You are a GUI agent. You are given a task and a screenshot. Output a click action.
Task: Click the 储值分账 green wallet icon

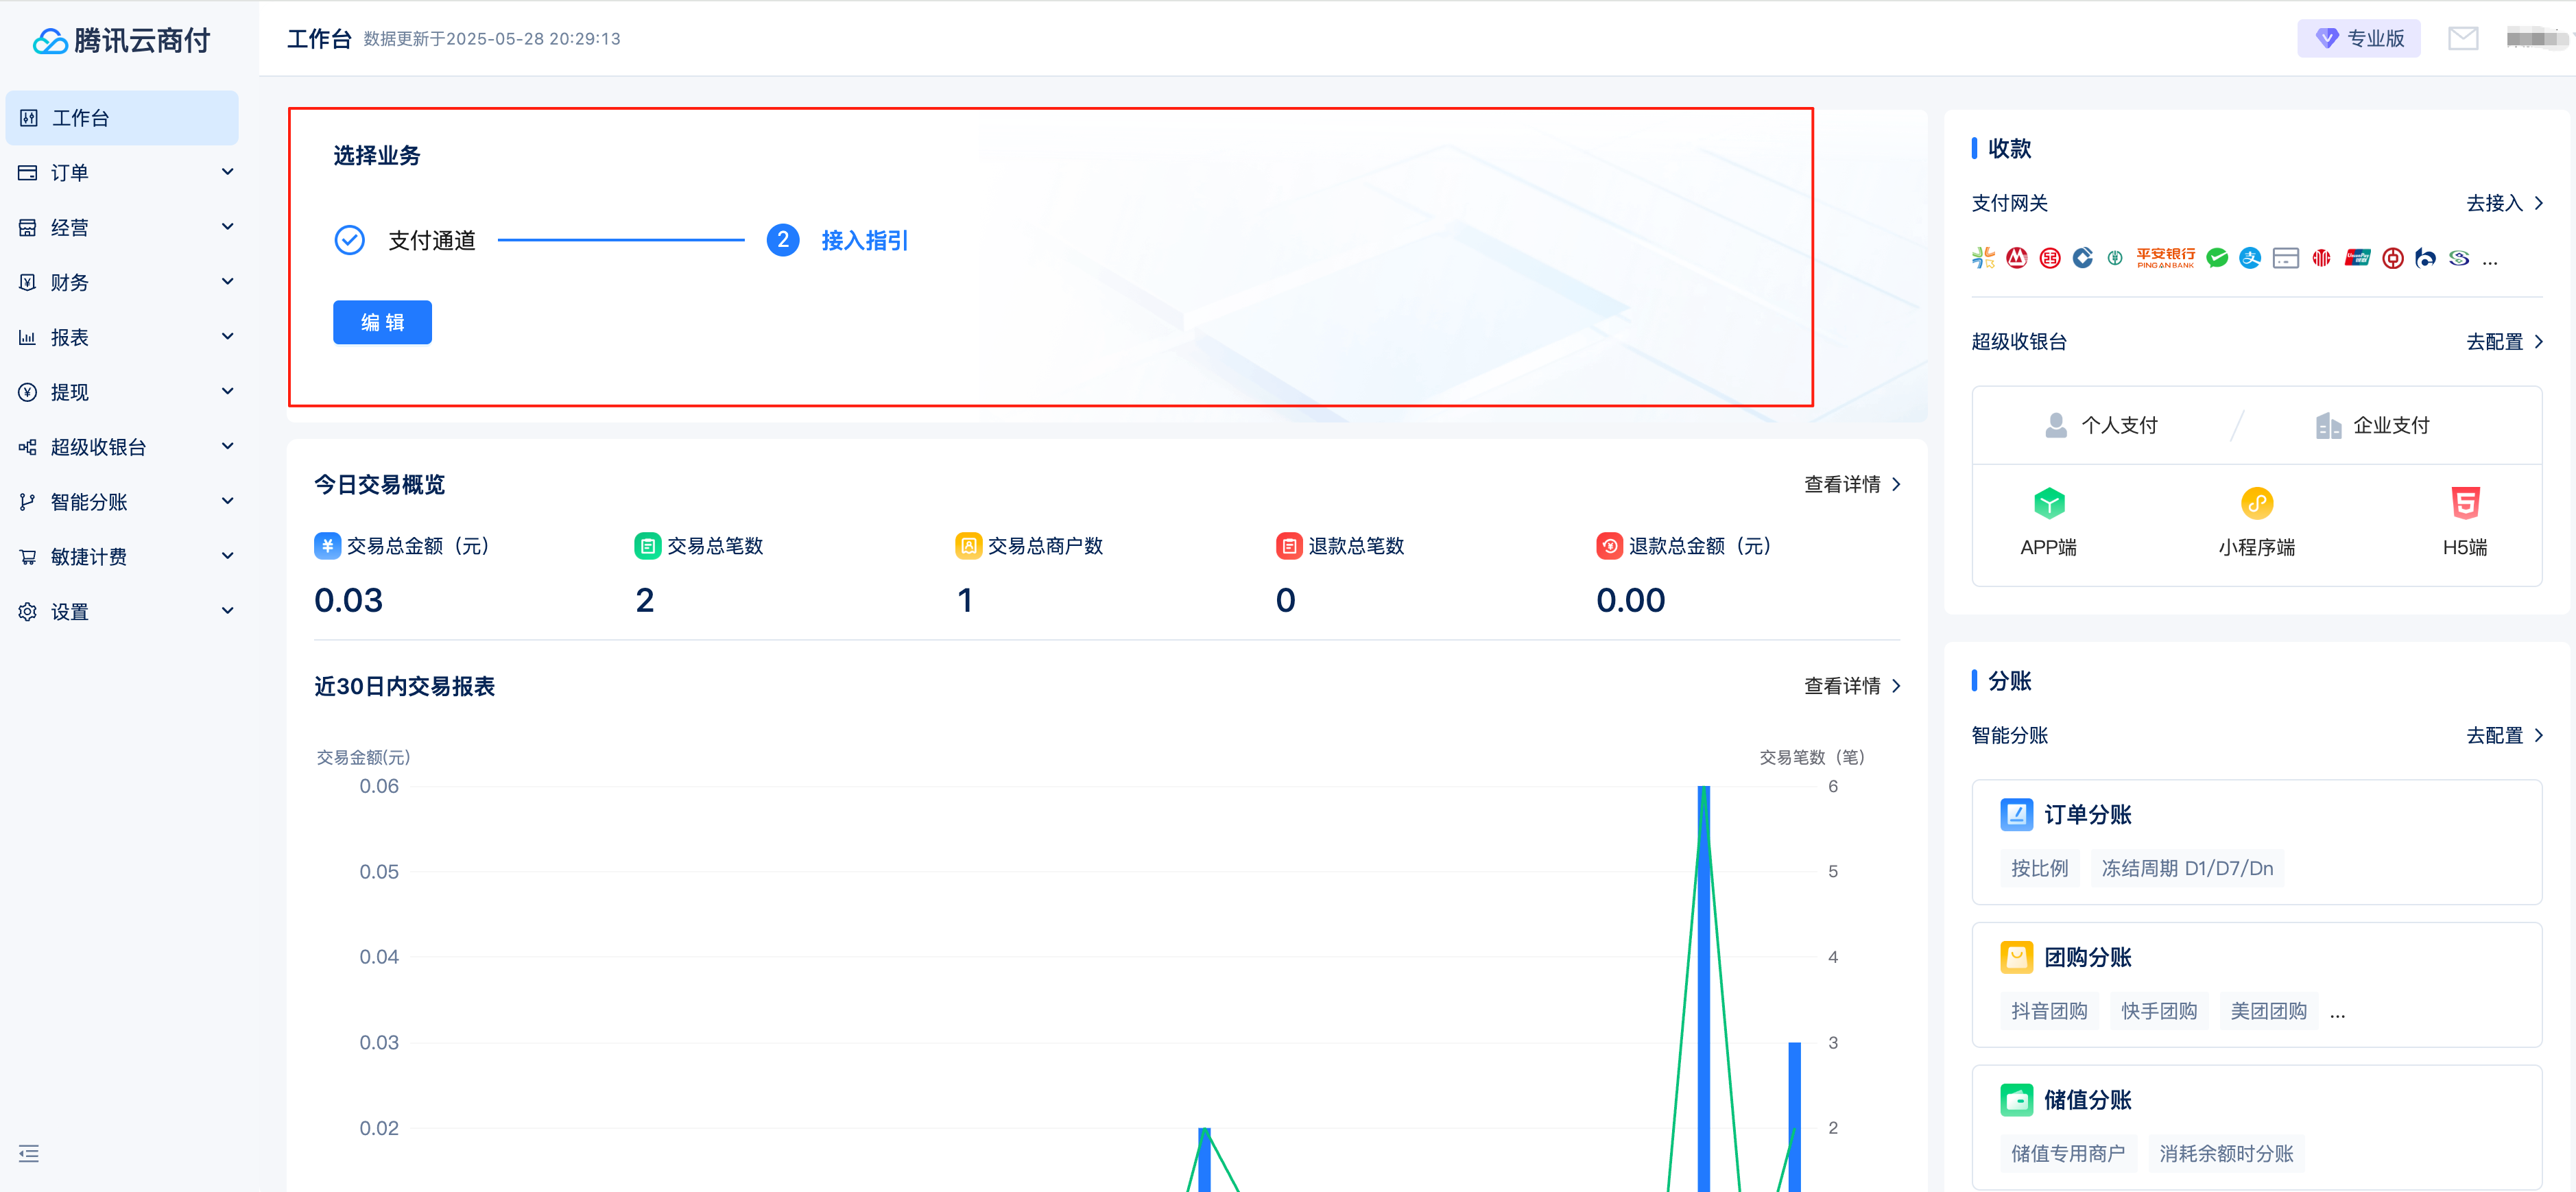click(x=2016, y=1100)
